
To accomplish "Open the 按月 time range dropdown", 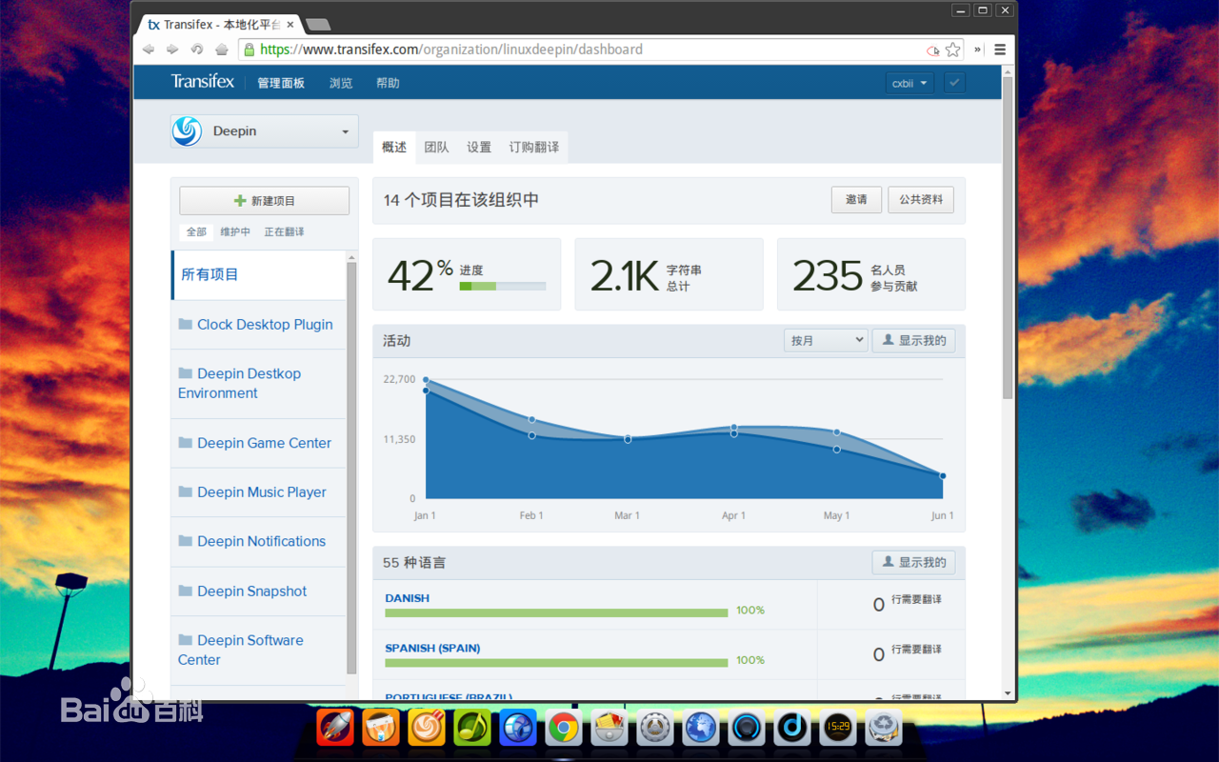I will click(x=825, y=340).
